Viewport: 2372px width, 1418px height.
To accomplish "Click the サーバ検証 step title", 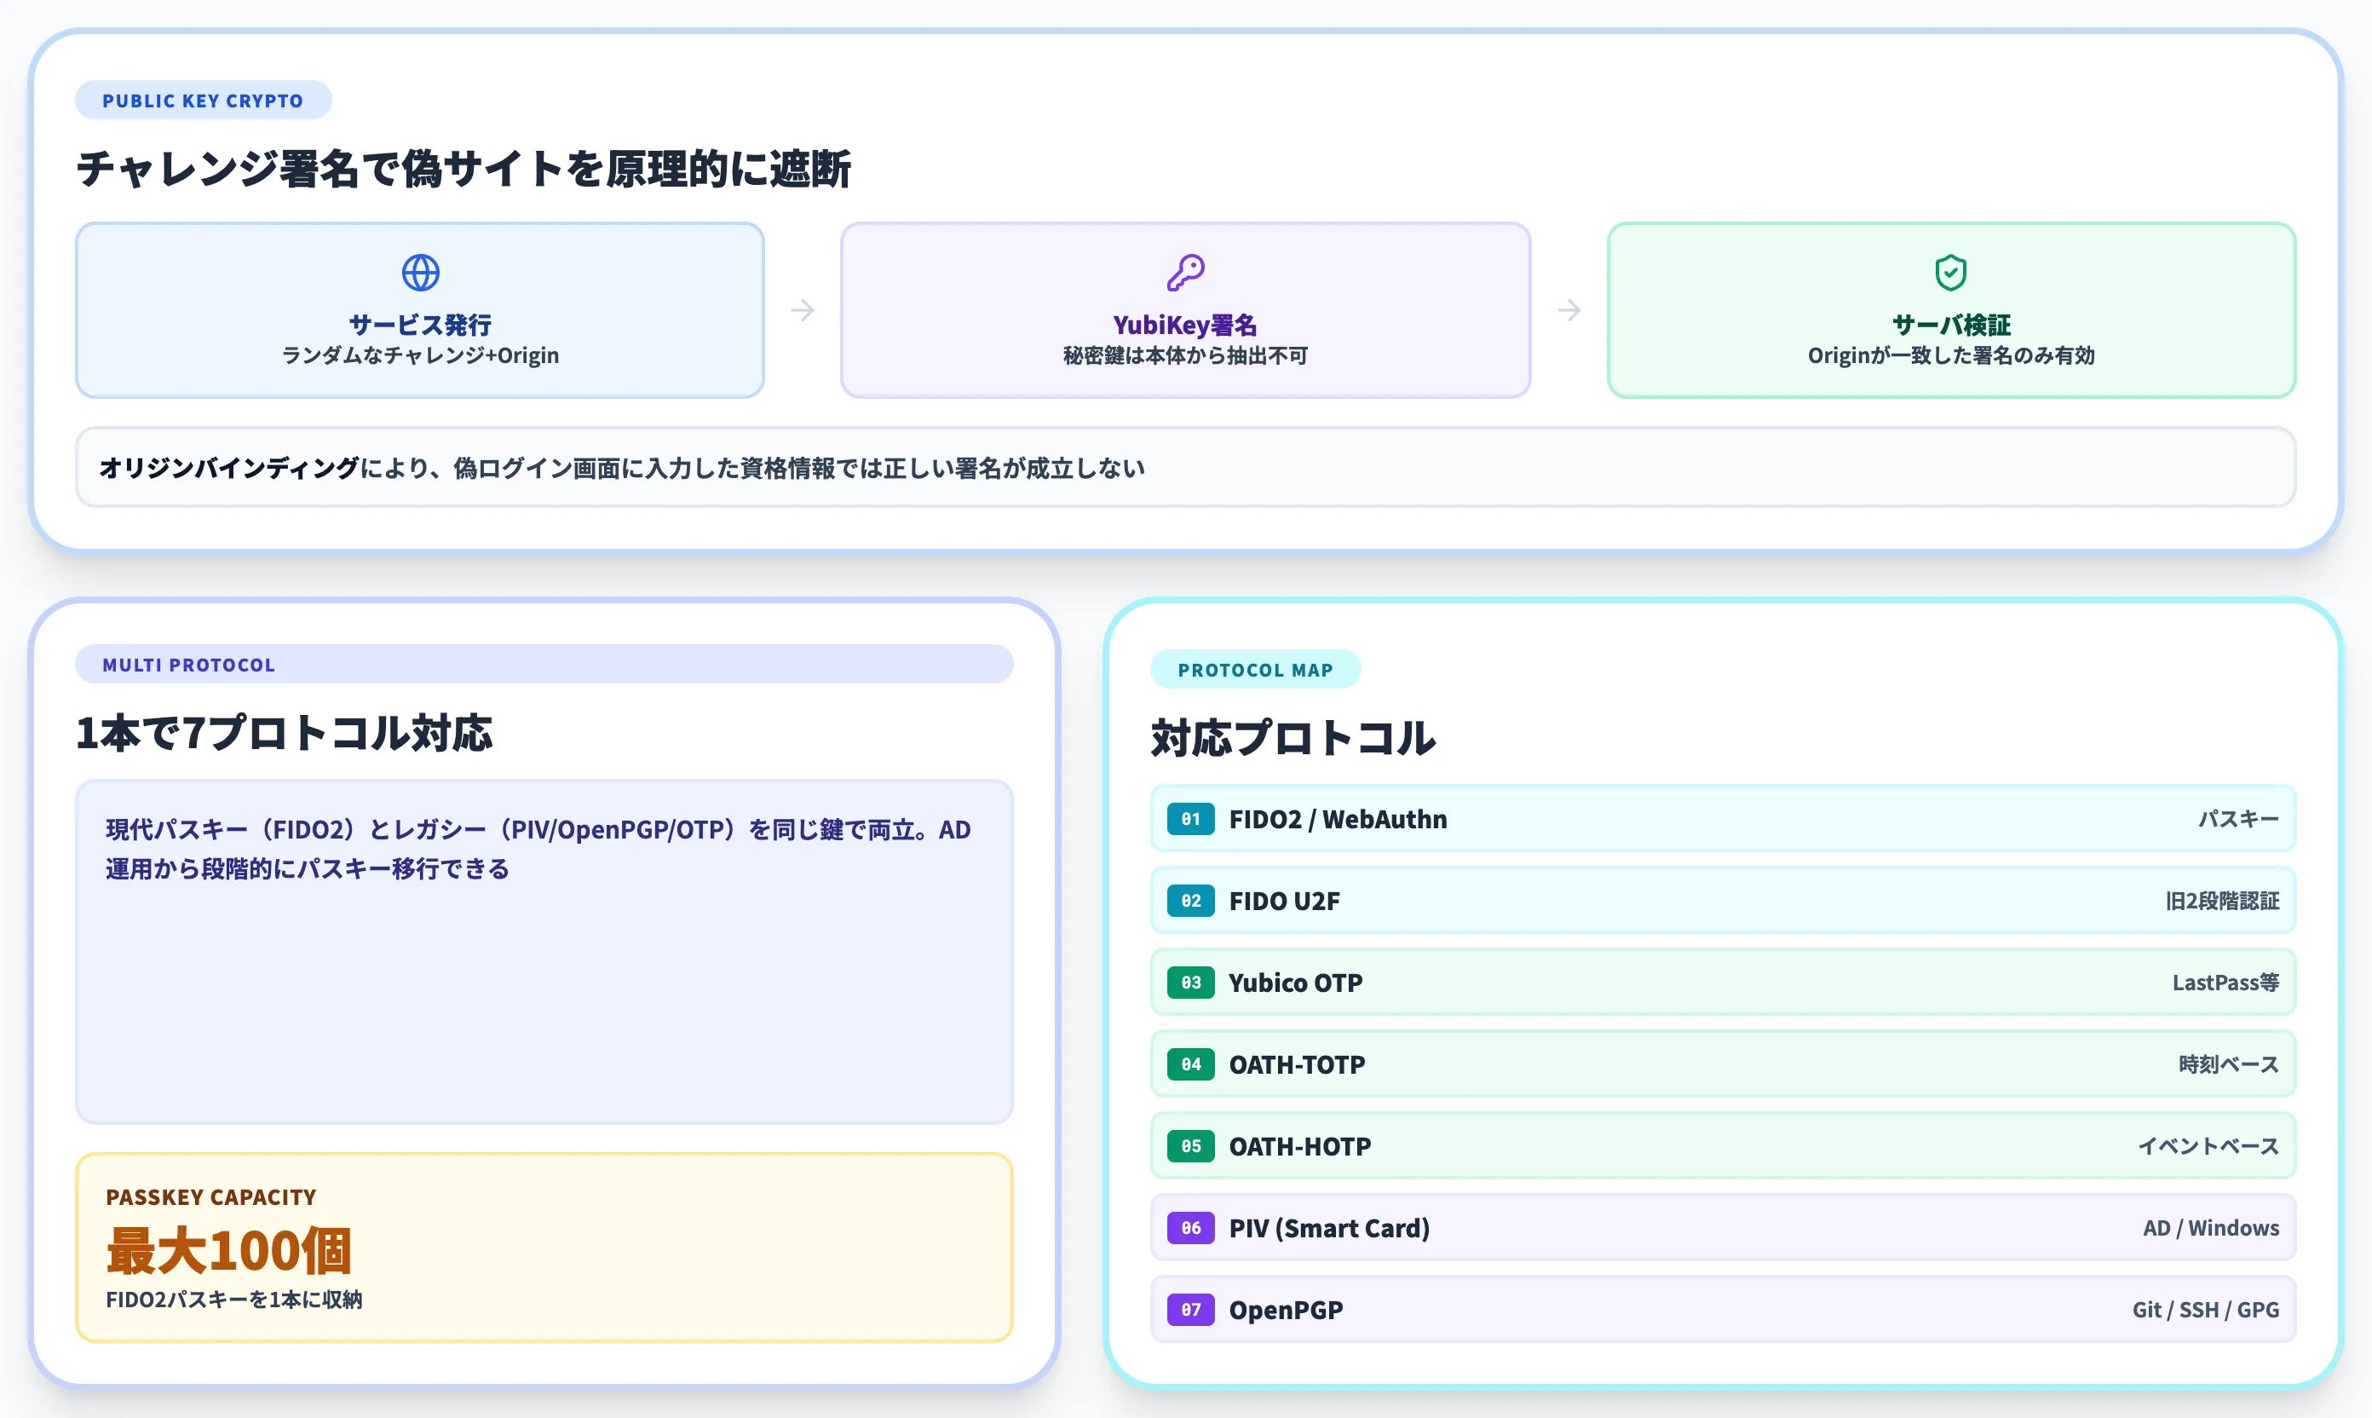I will 1952,325.
